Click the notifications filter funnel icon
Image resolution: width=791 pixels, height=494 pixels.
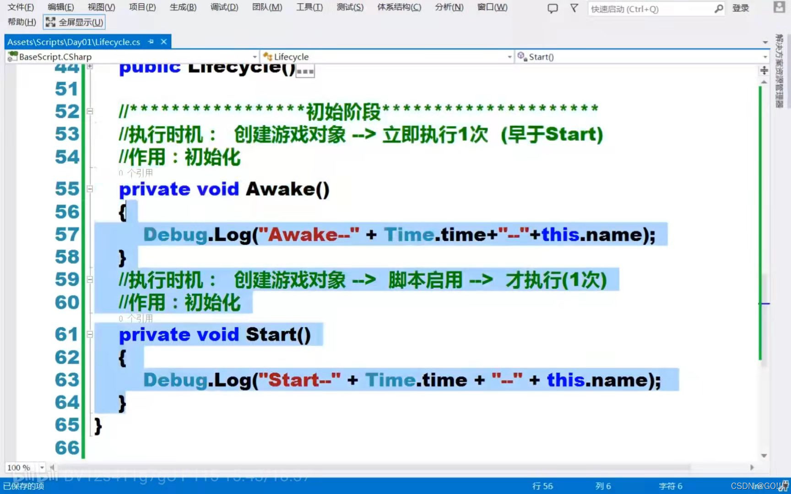(x=574, y=8)
